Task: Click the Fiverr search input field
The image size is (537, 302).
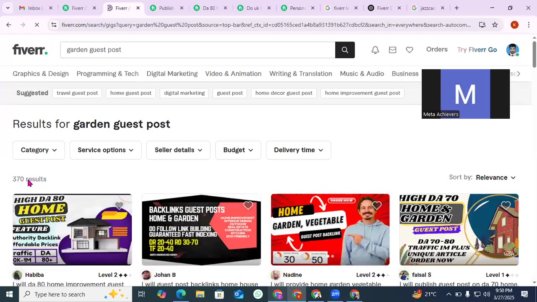Action: [x=198, y=50]
